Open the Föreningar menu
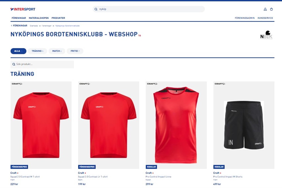 [19, 18]
